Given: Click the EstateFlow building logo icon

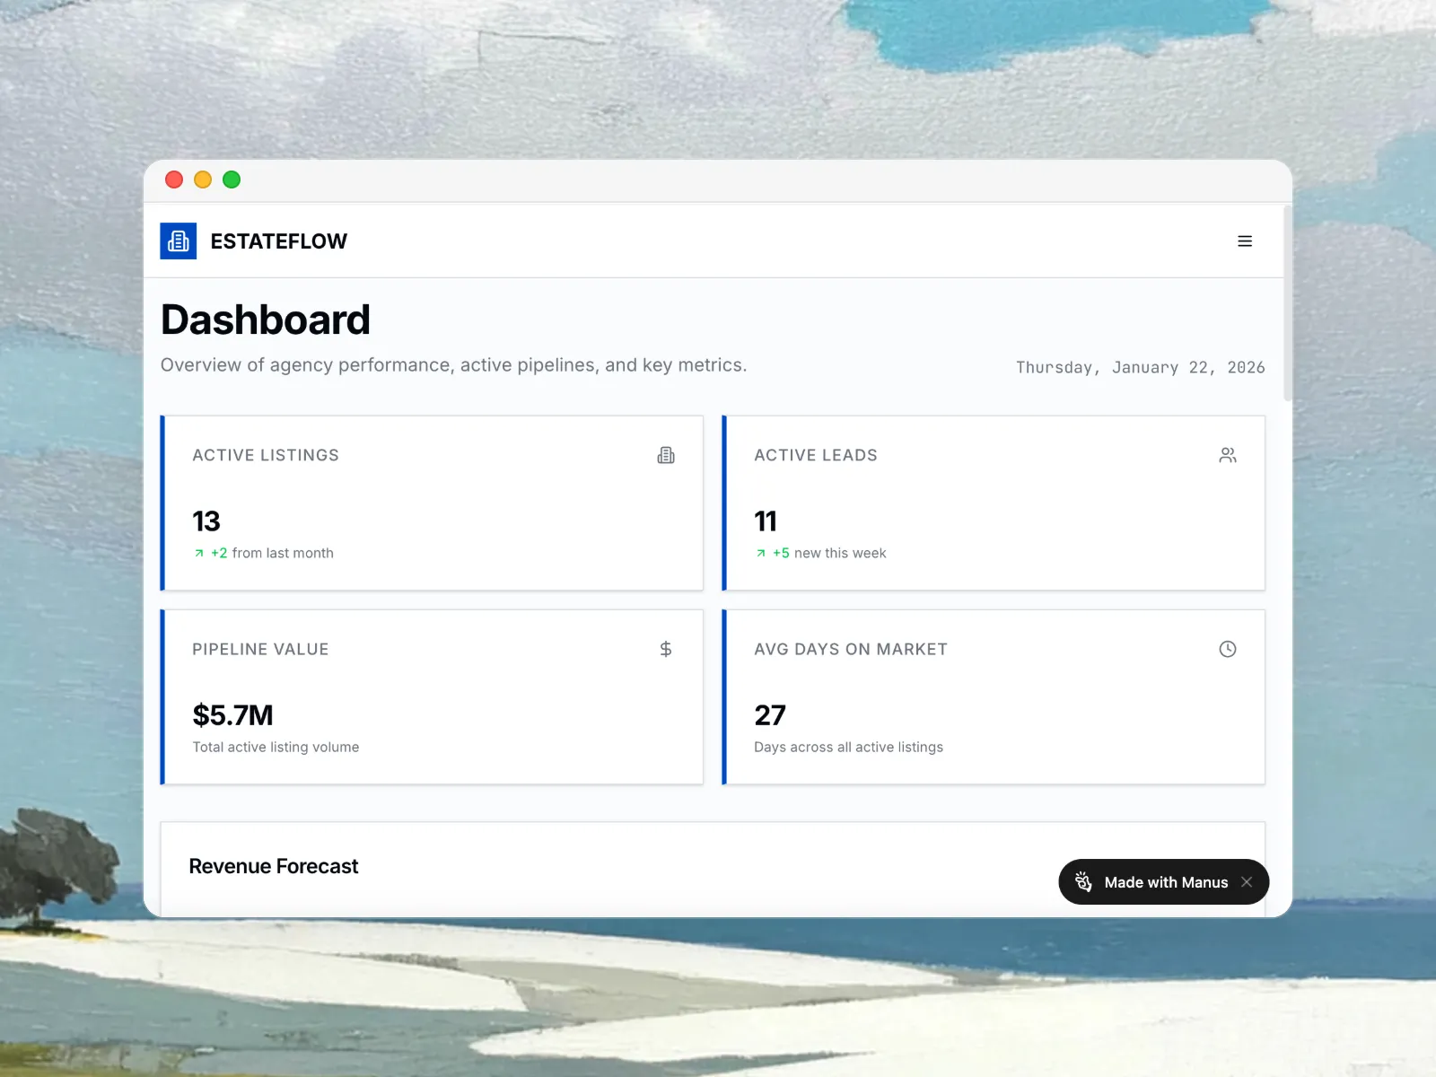Looking at the screenshot, I should (178, 241).
